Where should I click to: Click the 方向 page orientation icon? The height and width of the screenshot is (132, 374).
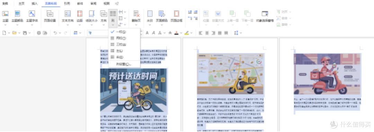(104, 13)
